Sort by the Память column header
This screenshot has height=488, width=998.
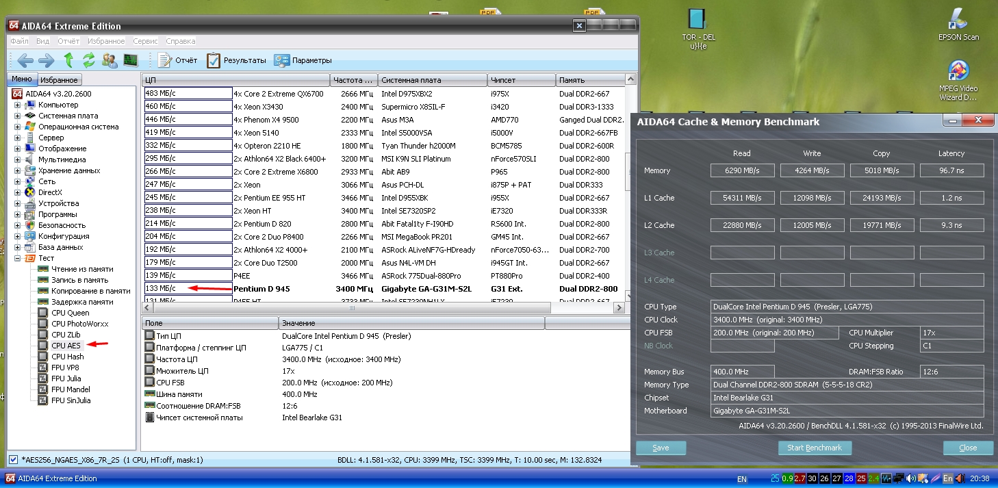590,80
